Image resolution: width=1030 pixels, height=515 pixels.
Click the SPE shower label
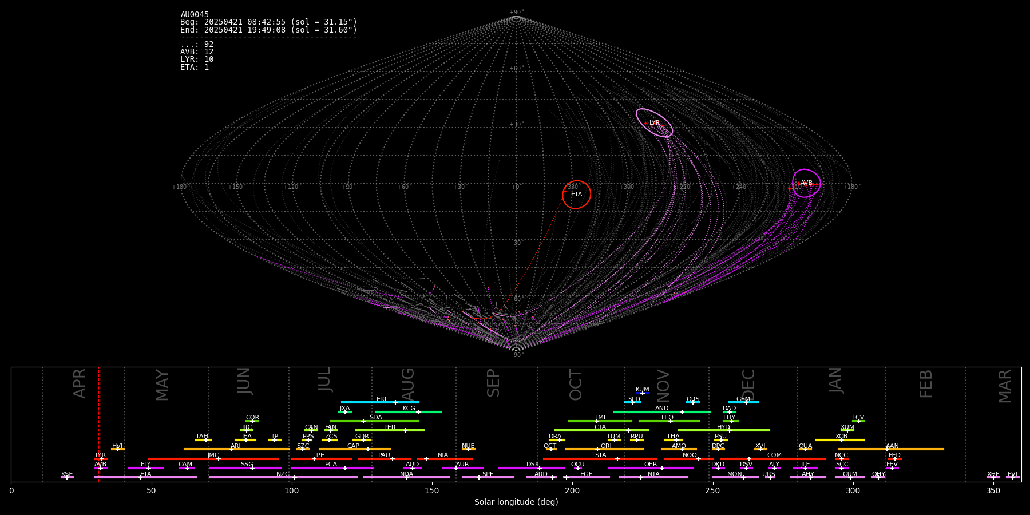[x=488, y=474]
